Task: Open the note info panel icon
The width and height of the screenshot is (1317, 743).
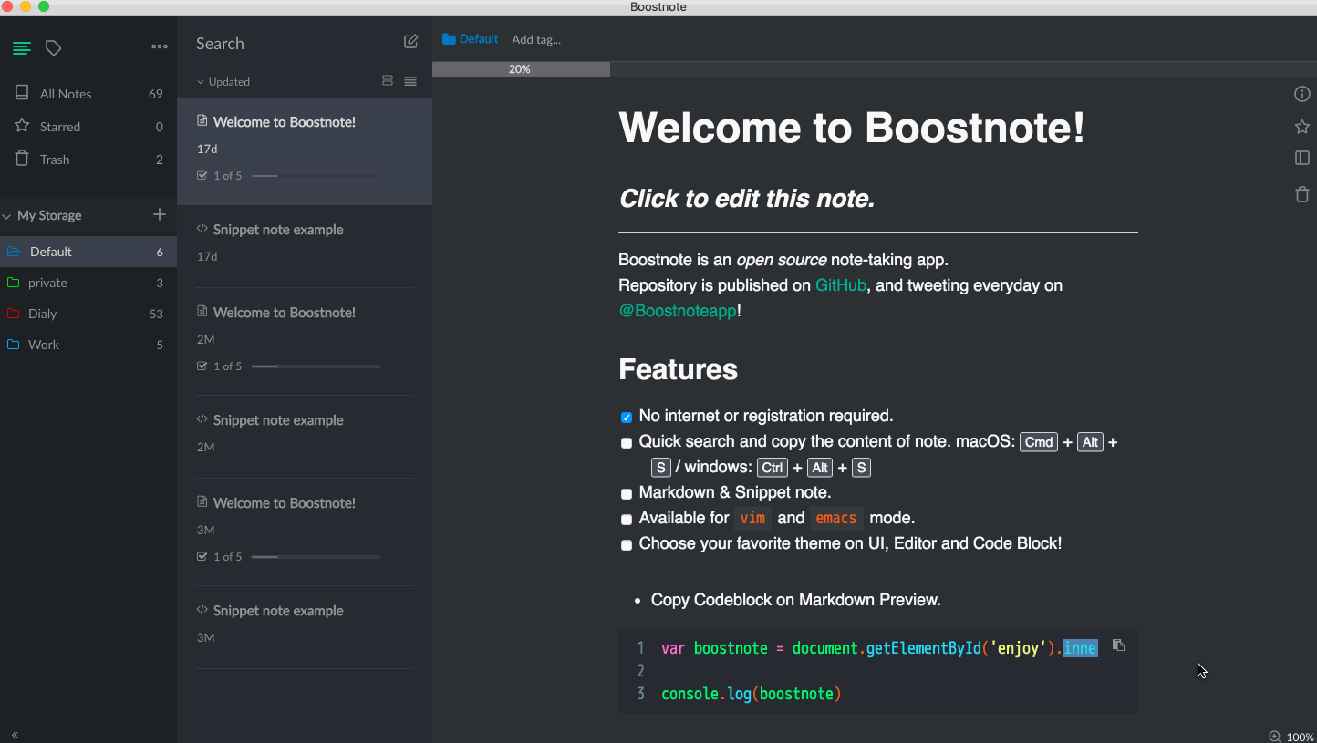Action: [x=1302, y=94]
